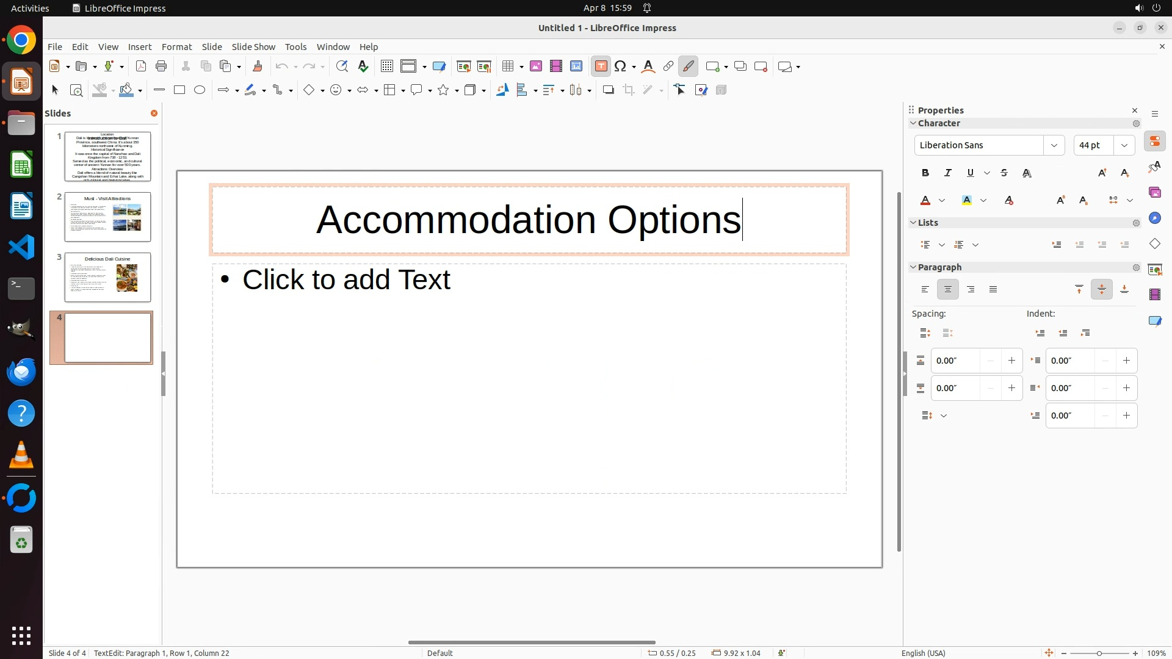Select the slide 3 thumbnail, Delicious Dali Cuisine
The image size is (1172, 659).
coord(107,278)
